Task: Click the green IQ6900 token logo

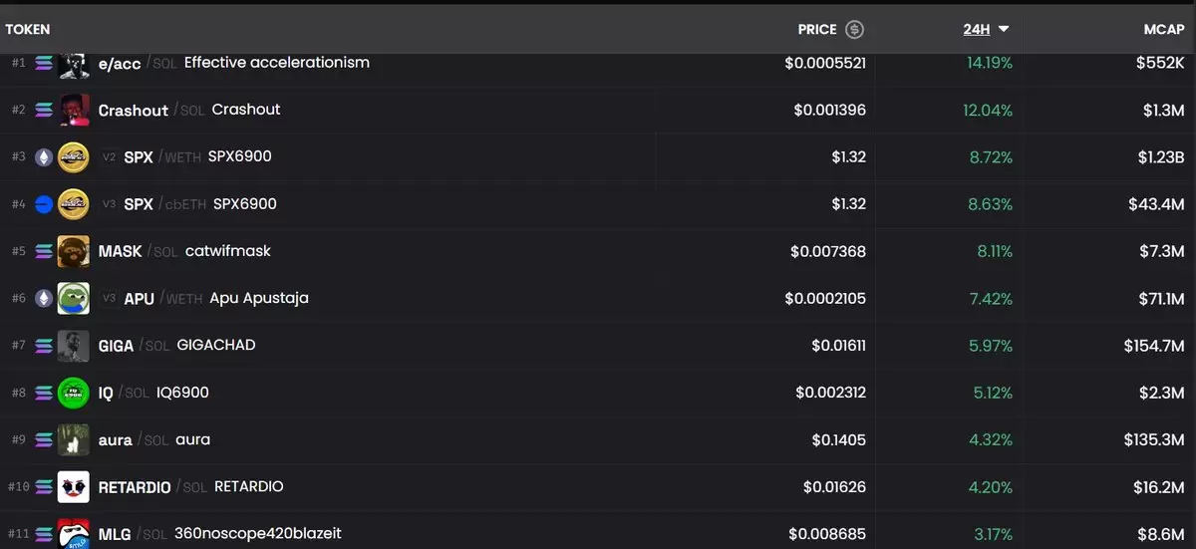Action: (74, 393)
